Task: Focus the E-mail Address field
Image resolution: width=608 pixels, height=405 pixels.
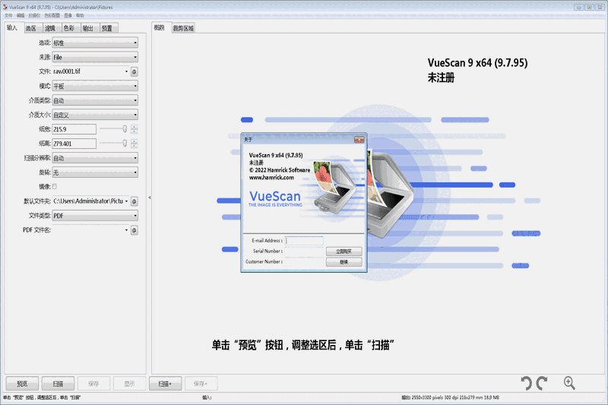Action: pyautogui.click(x=304, y=241)
